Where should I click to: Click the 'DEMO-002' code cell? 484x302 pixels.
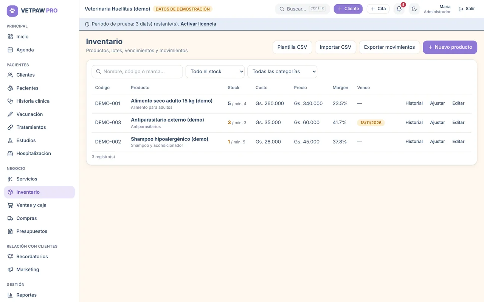click(x=108, y=142)
